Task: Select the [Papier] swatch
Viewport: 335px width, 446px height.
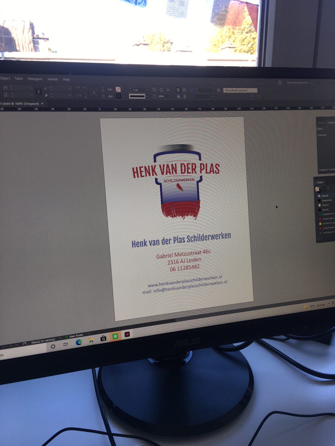Action: pos(325,205)
